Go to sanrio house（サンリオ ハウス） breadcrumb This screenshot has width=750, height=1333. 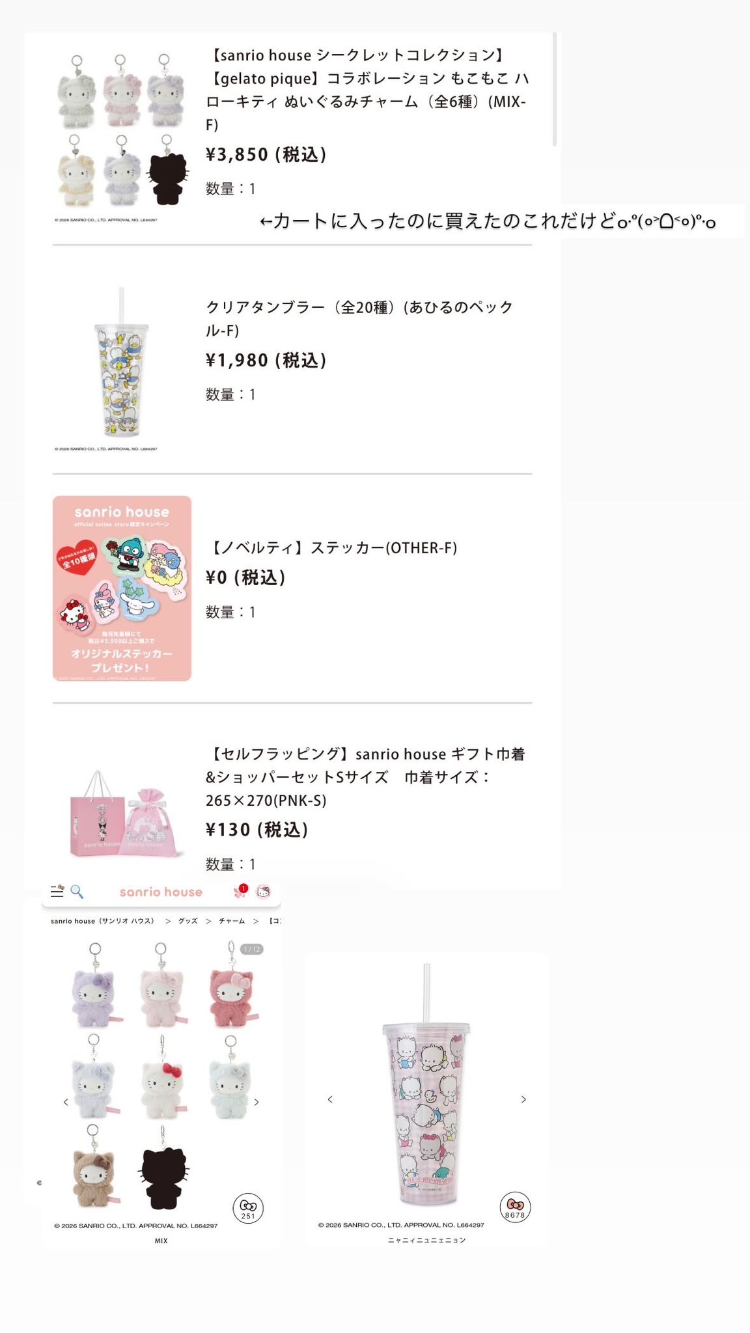[x=103, y=921]
